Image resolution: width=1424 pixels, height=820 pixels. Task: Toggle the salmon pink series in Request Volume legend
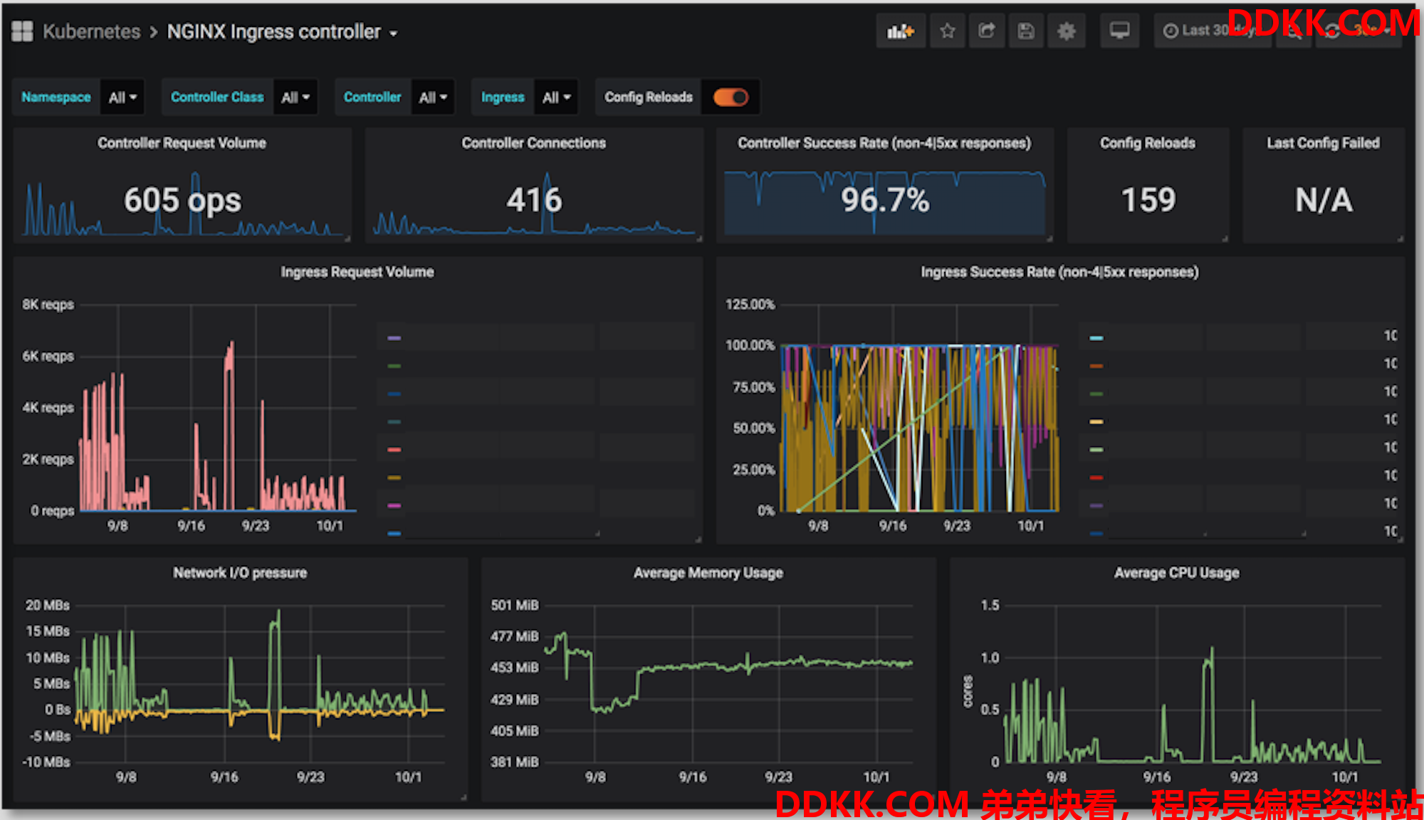point(394,450)
